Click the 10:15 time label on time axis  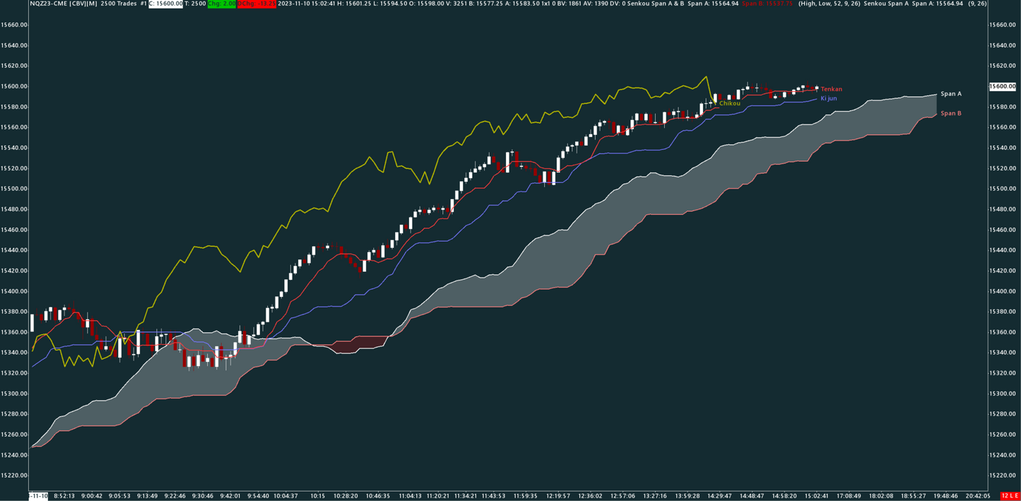coord(318,496)
